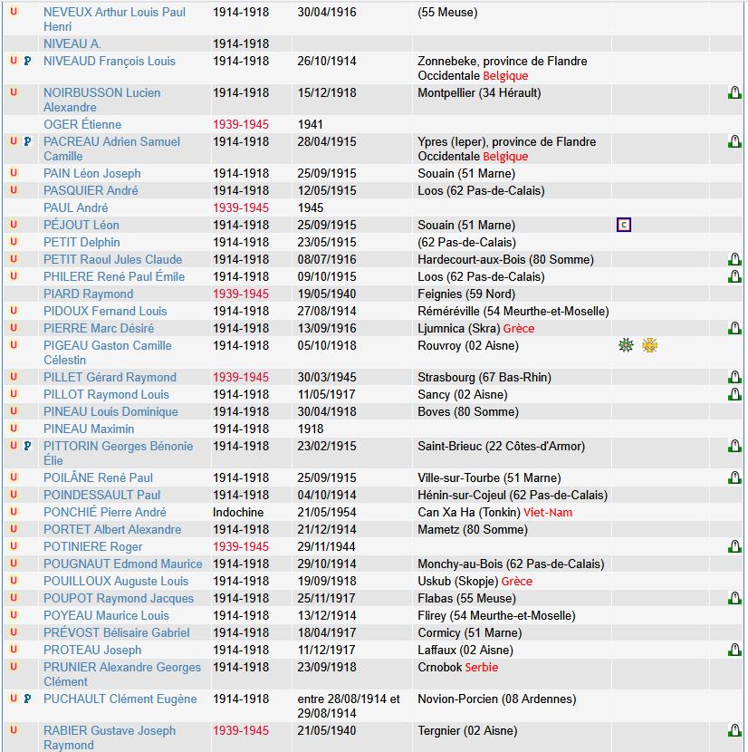Image resolution: width=748 pixels, height=752 pixels.
Task: Click the blue P icon beside PITTORIN Georges
Action: (x=27, y=447)
